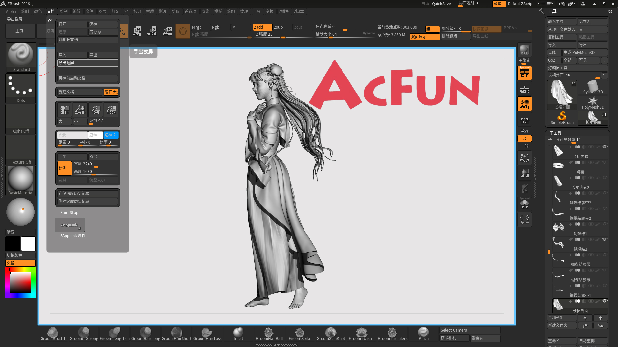Viewport: 618px width, 347px height.
Task: Toggle visibility eye of 蝴蝶结2 subtool
Action: (604, 239)
